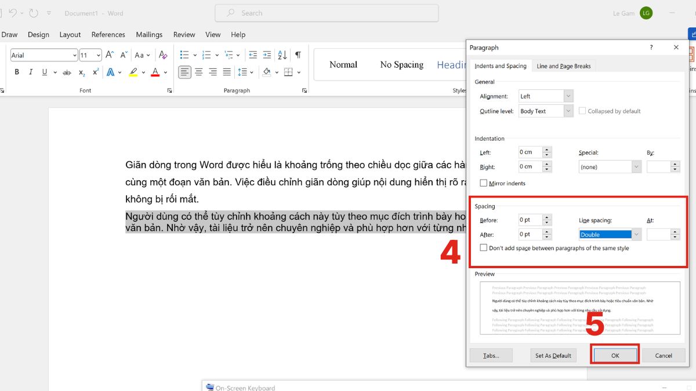Align text right in the ribbon

[213, 72]
